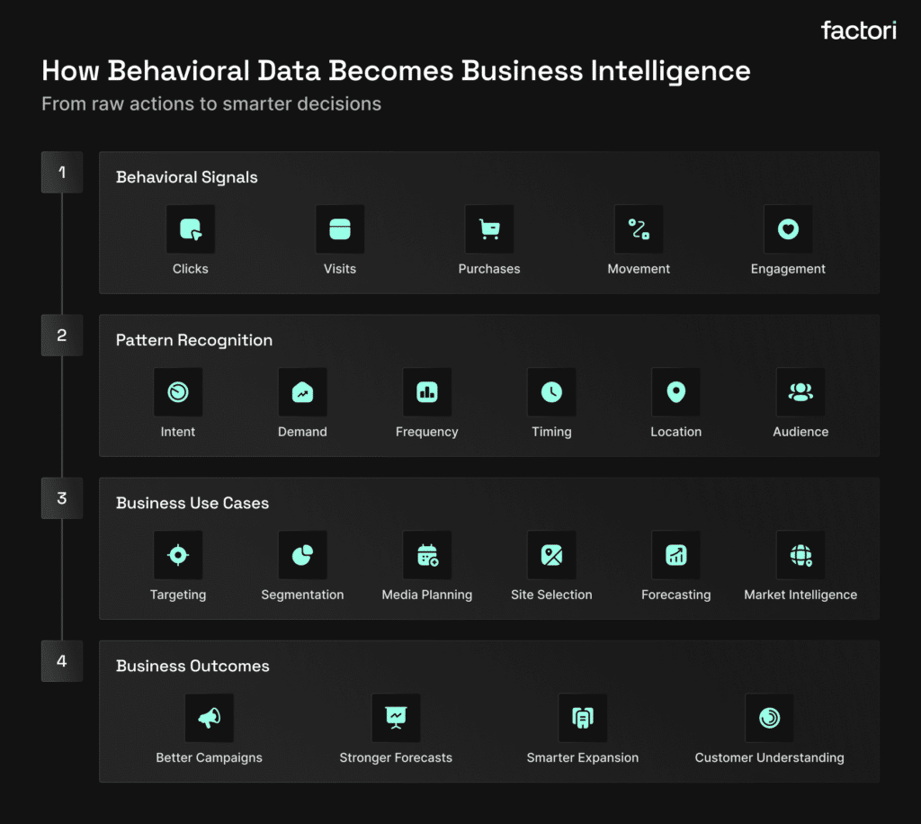Select the Targeting crosshair icon

point(178,555)
